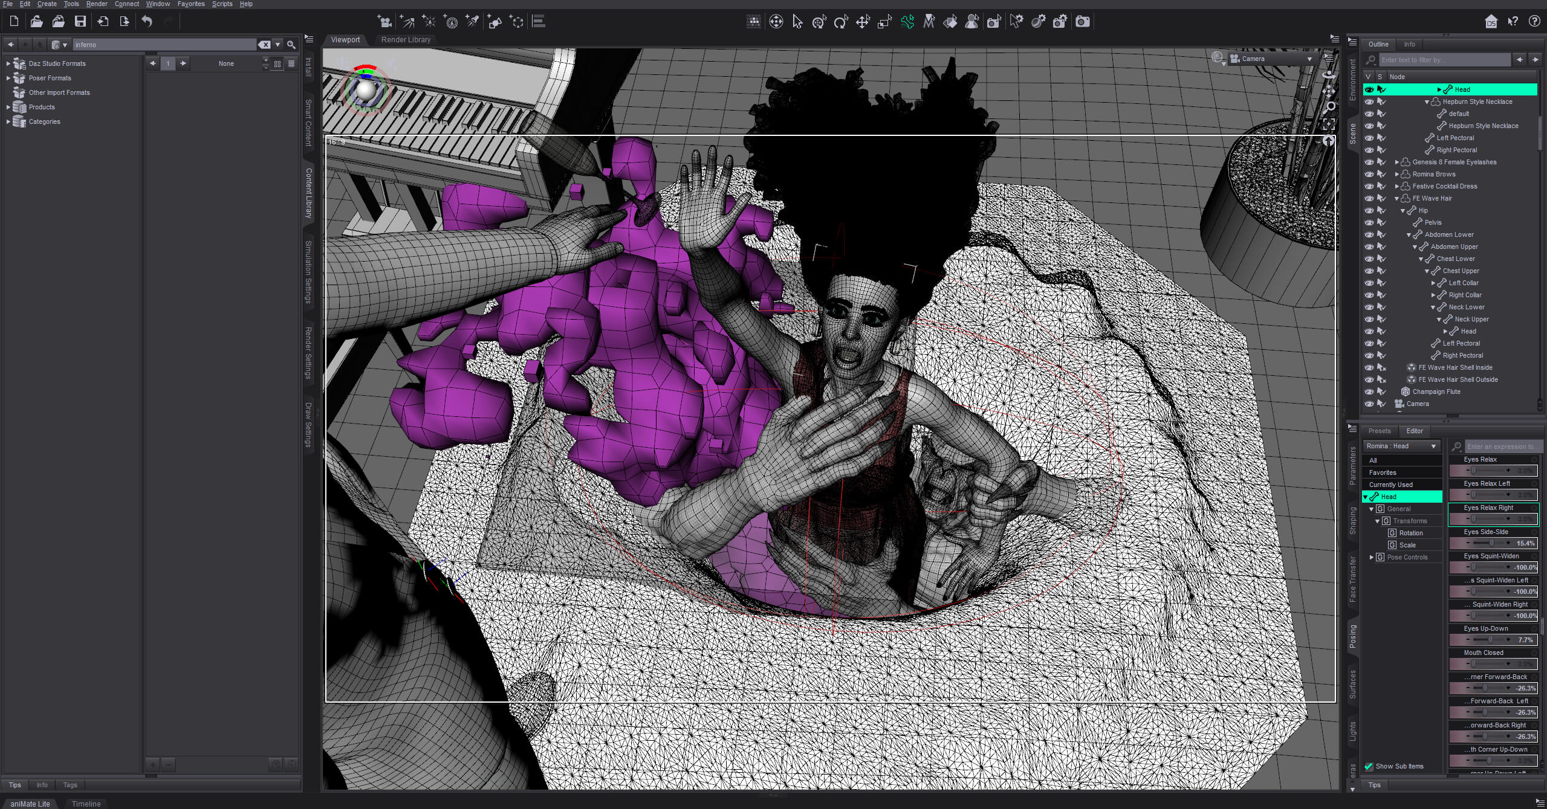Save the scene with the floppy icon

tap(80, 22)
